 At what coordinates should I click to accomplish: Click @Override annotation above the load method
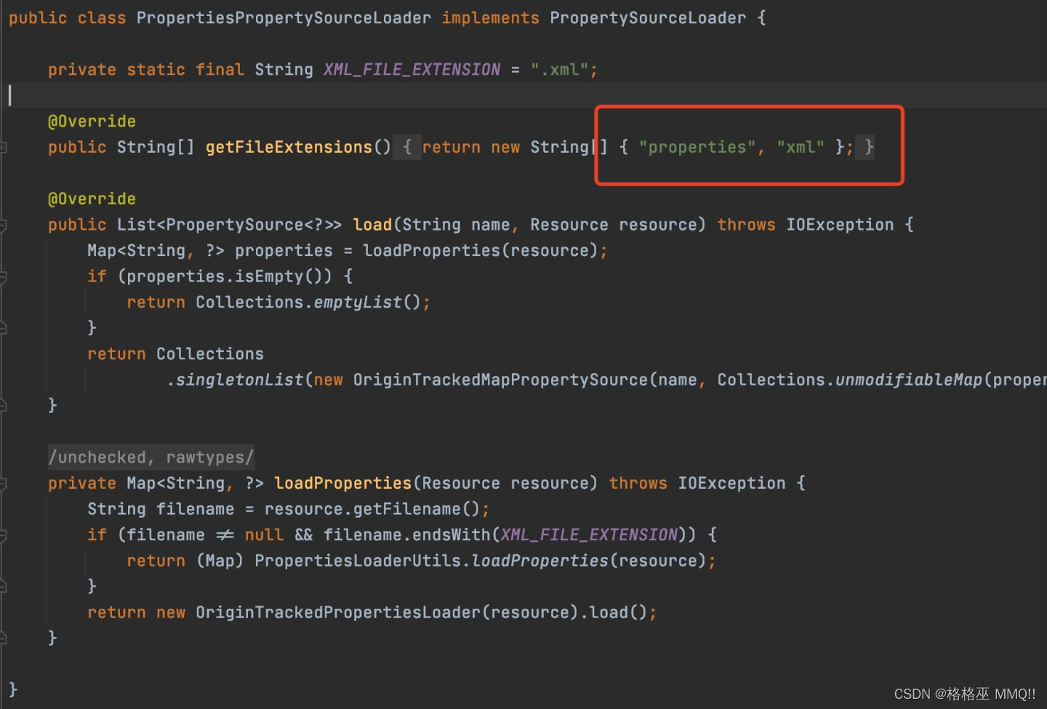click(x=92, y=199)
